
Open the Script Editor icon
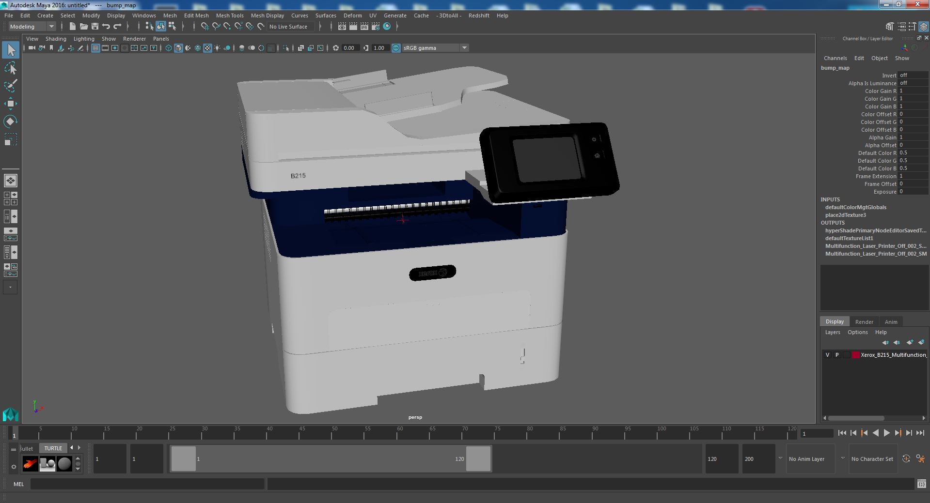921,484
